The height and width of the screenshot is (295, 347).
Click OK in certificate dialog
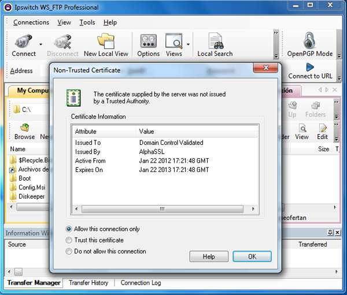pyautogui.click(x=252, y=256)
